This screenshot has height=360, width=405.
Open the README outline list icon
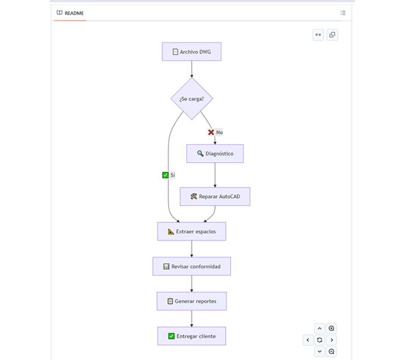click(x=343, y=13)
